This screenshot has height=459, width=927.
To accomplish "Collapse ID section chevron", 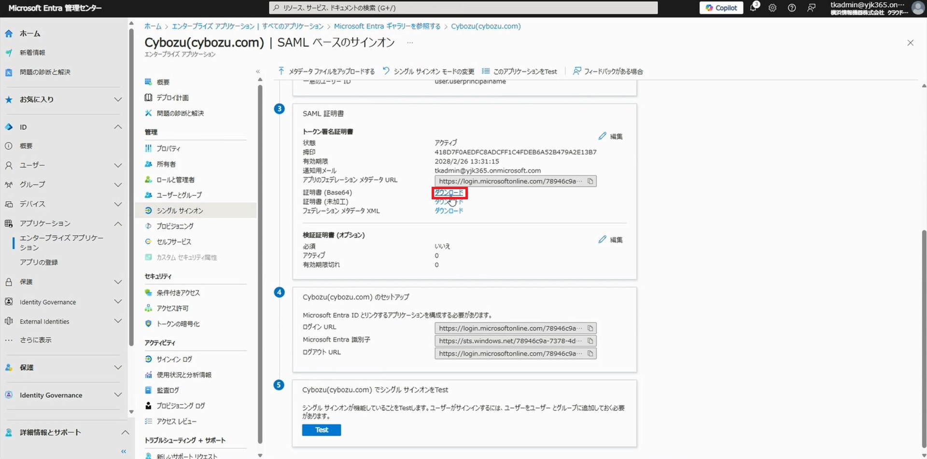I will pyautogui.click(x=117, y=127).
